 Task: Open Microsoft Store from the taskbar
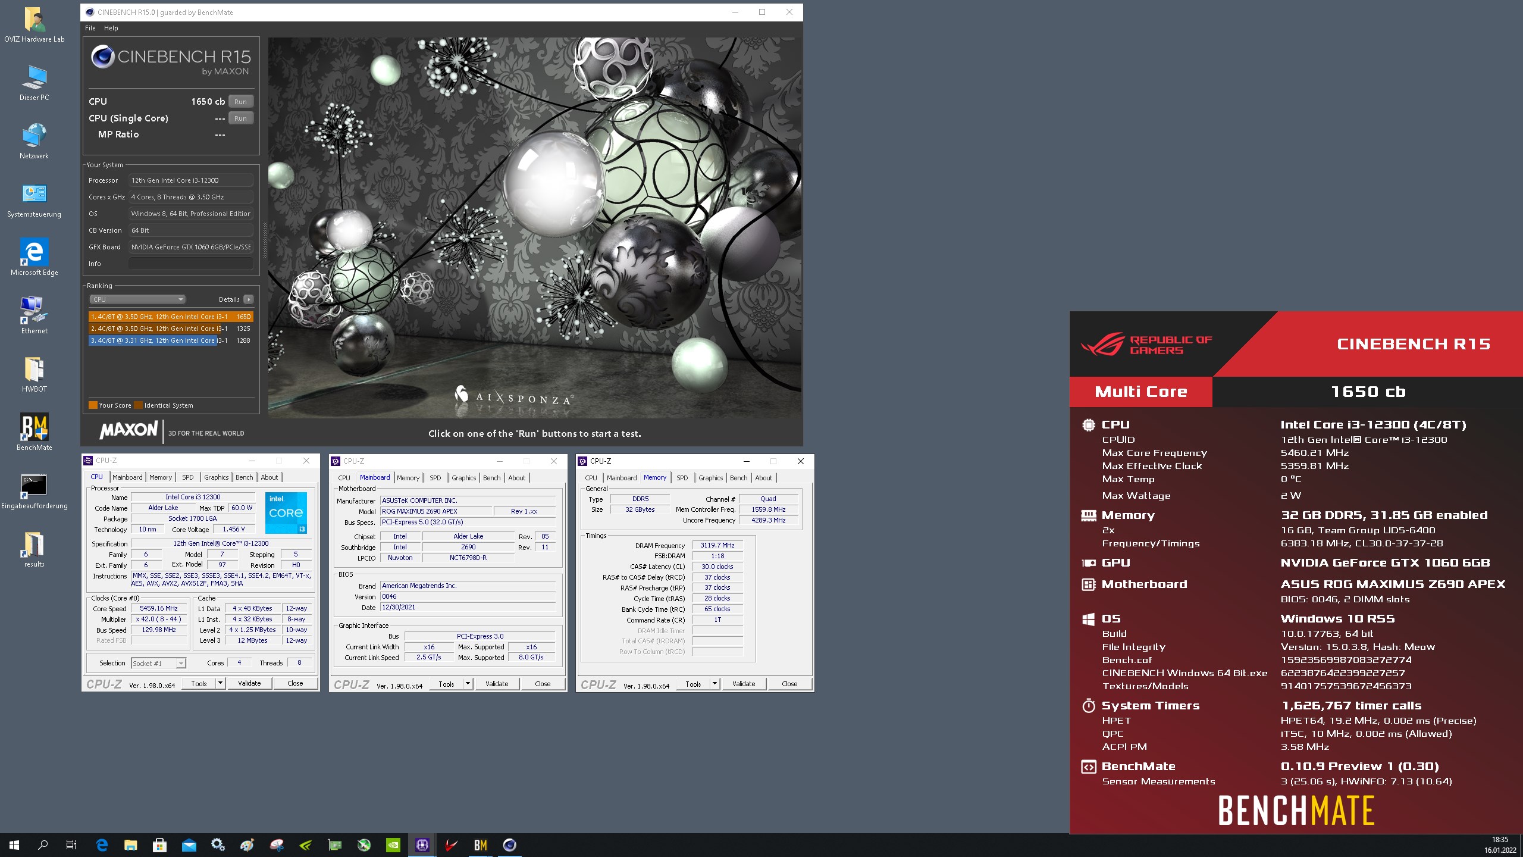tap(159, 845)
